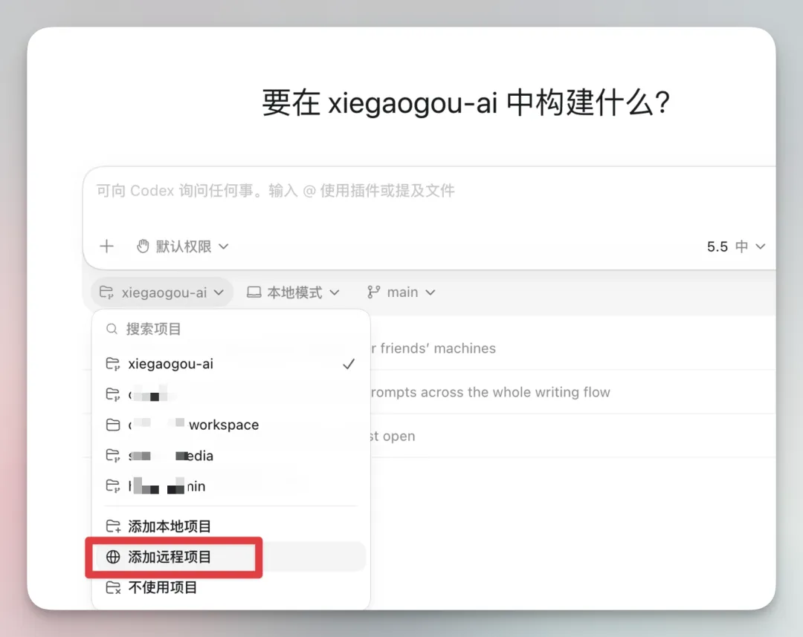Click the folder icon in the xiegaogou-ai project chip
Image resolution: width=803 pixels, height=637 pixels.
(106, 293)
